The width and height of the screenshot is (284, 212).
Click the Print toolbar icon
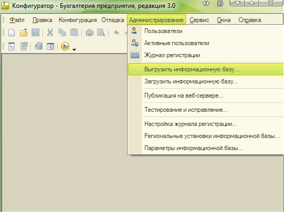pos(89,33)
